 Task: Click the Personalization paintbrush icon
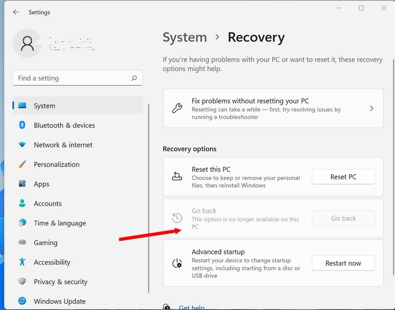pos(22,164)
